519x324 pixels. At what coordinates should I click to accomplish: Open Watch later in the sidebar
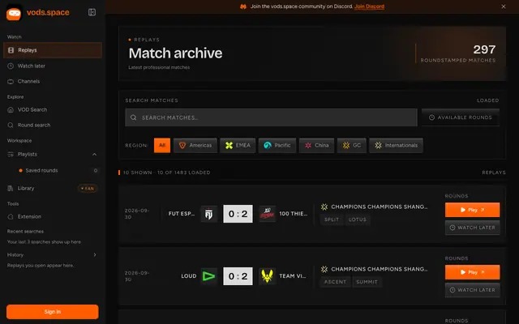53,66
